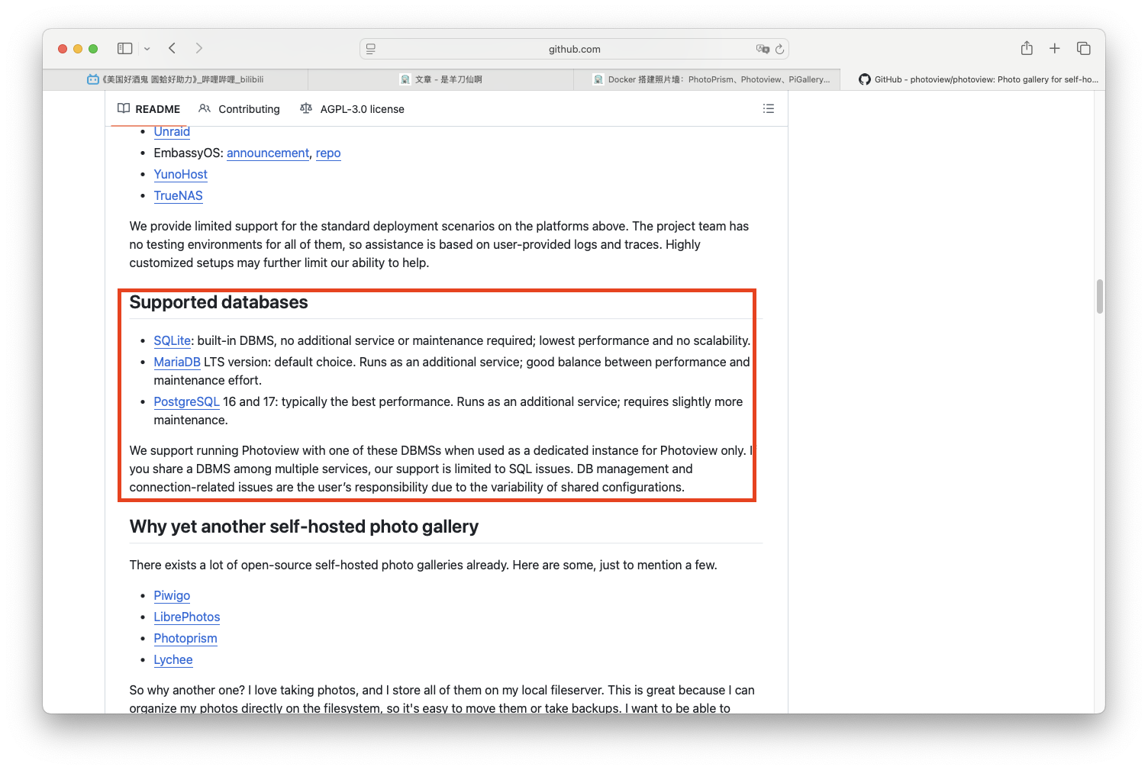
Task: Click the 'Why yet another self-hosted photo gallery' heading
Action: pos(304,527)
